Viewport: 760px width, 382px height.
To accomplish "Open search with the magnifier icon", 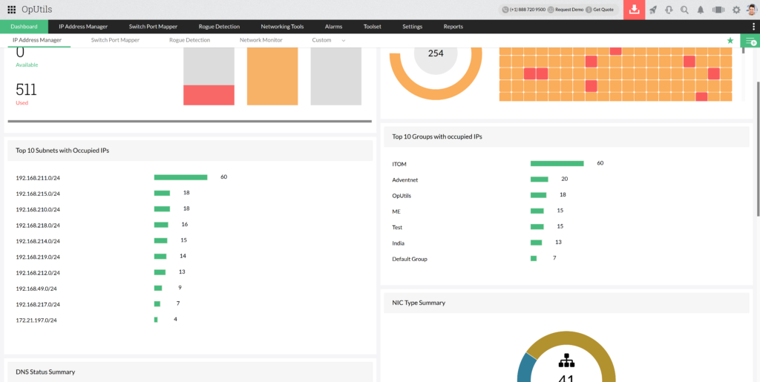I will 684,10.
